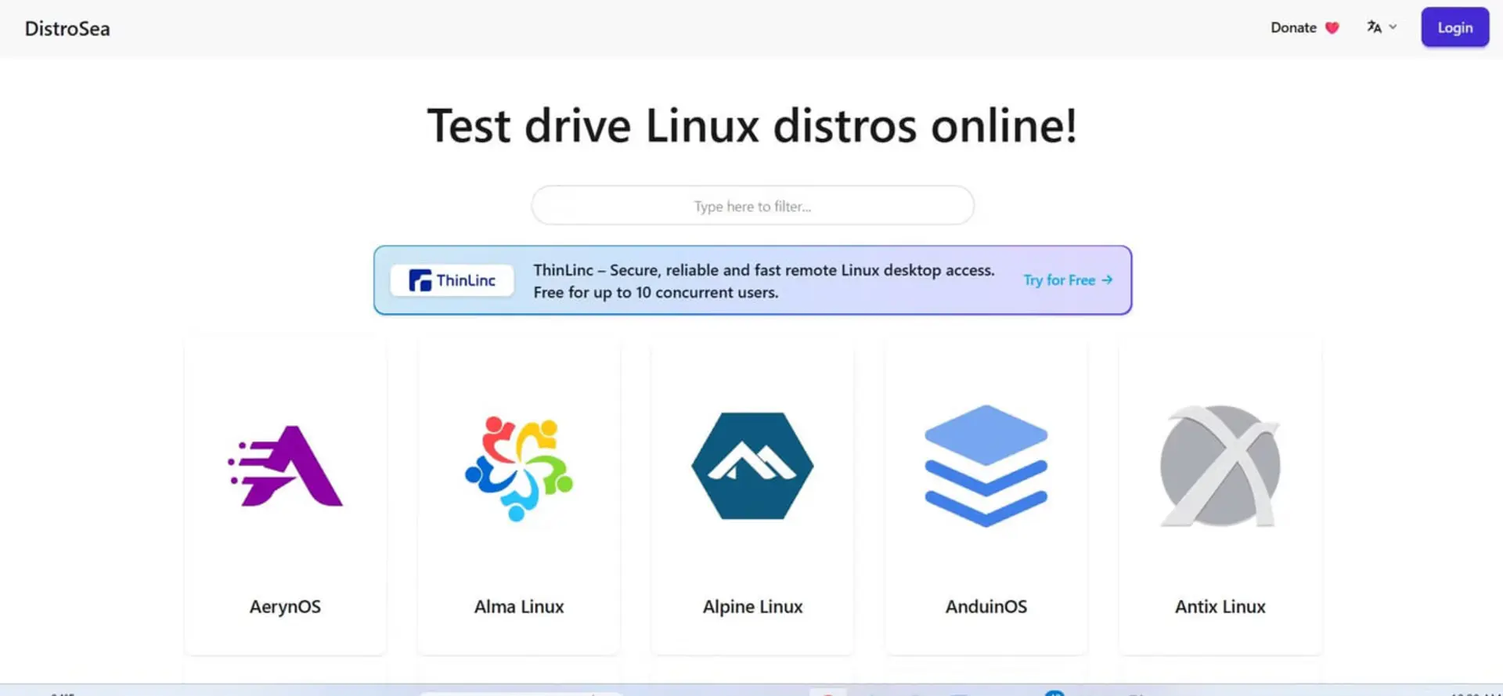Click the 'Test drive Linux distros online!' heading

[752, 126]
